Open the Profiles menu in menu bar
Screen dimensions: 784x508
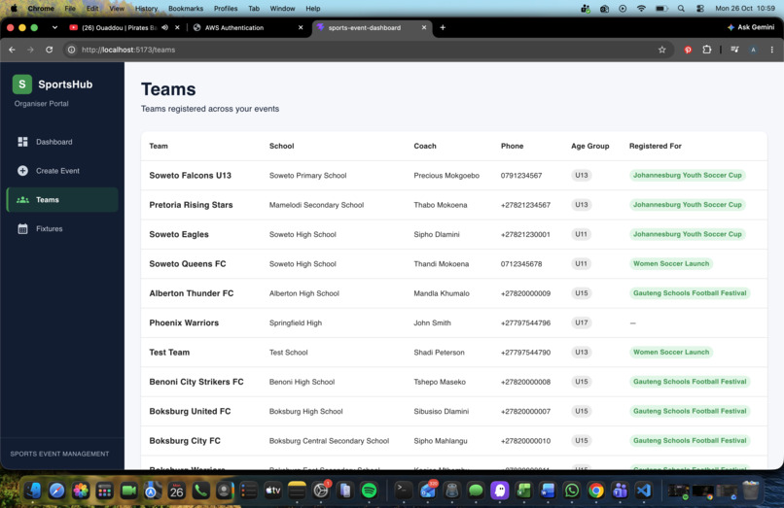(226, 9)
